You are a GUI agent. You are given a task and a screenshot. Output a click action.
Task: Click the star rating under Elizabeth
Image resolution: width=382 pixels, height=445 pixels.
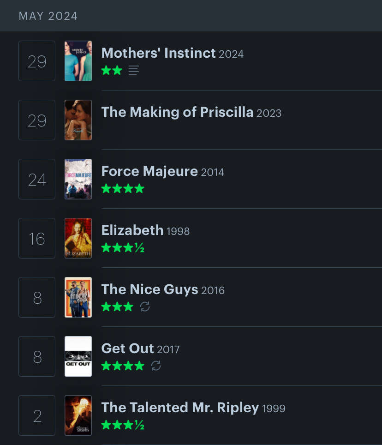click(123, 247)
